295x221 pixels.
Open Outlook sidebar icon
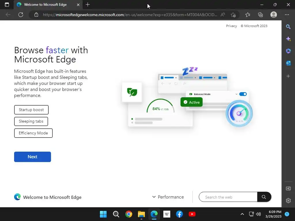click(288, 63)
